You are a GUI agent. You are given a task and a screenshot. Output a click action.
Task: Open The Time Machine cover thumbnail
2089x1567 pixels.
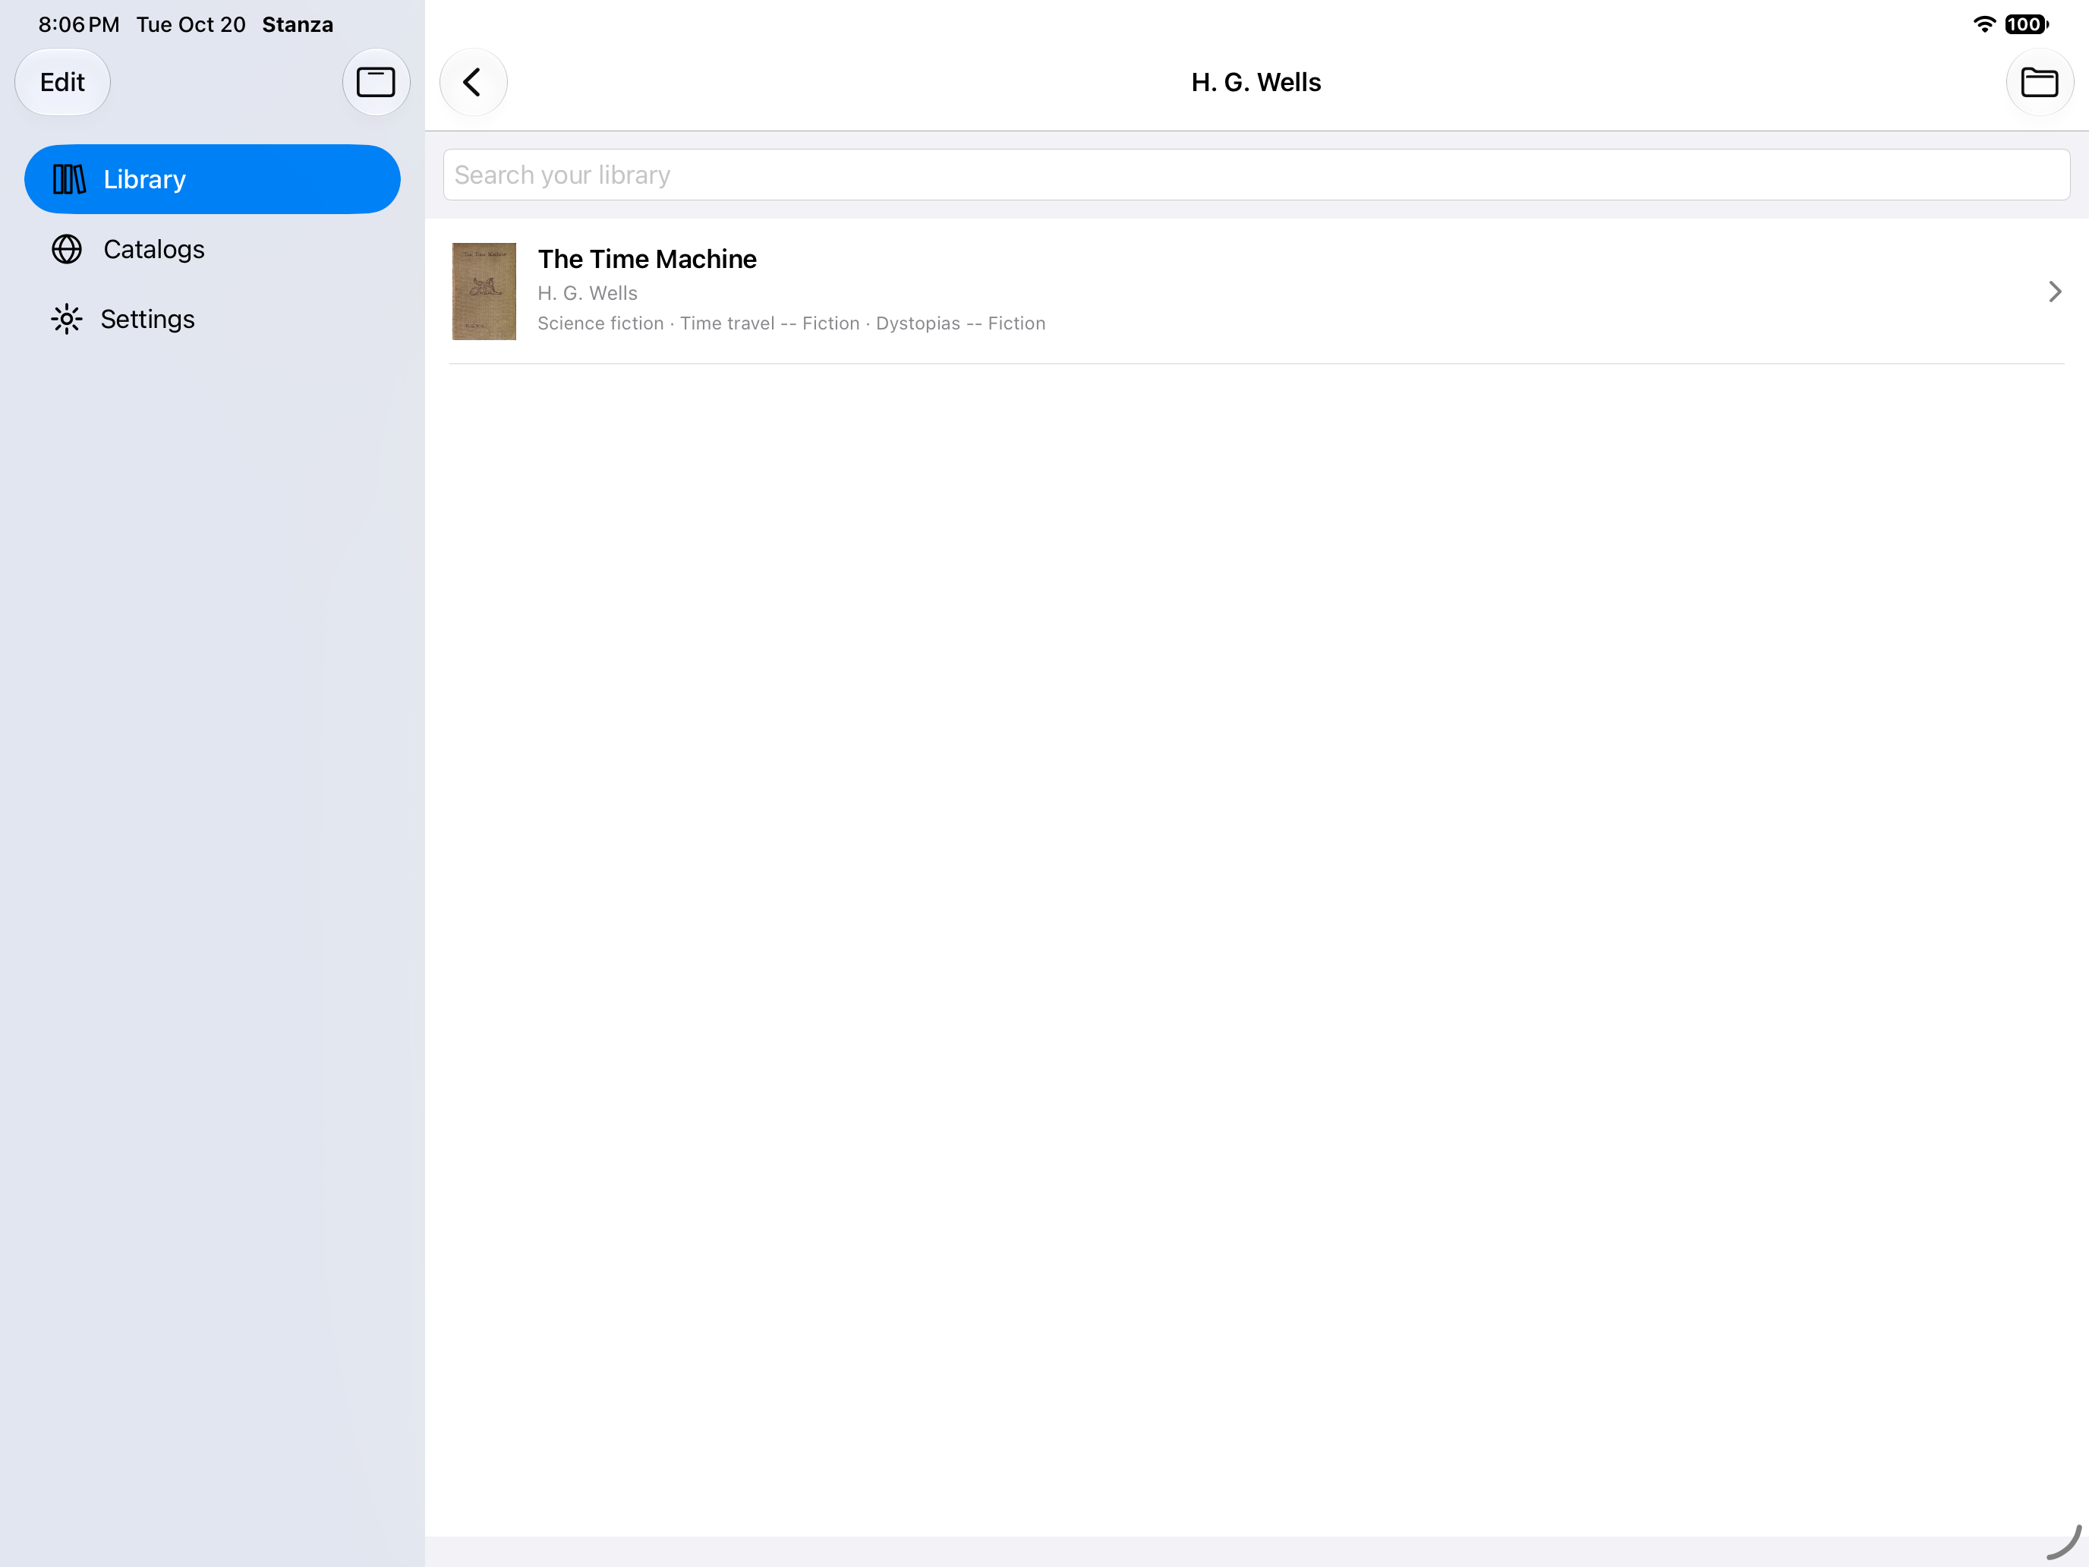point(484,291)
